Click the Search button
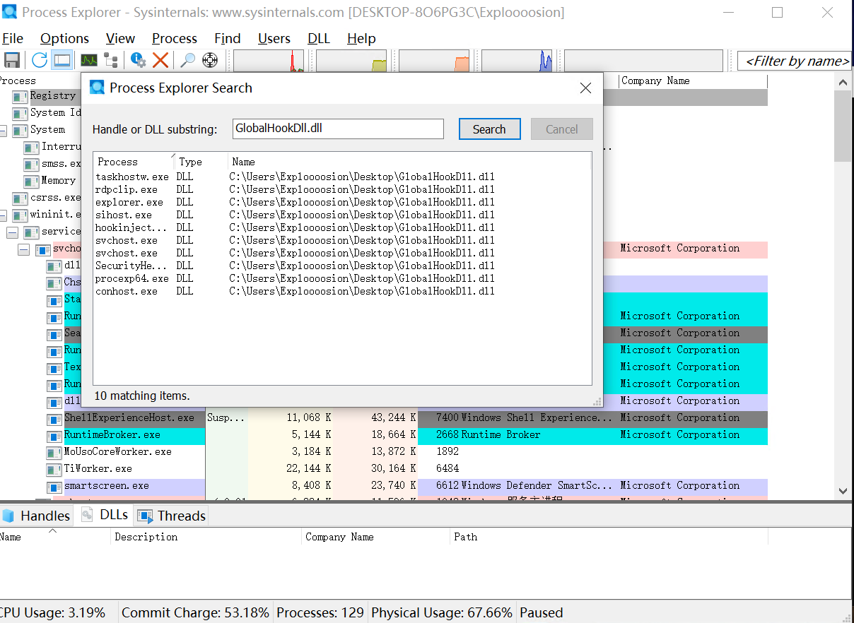 [489, 129]
